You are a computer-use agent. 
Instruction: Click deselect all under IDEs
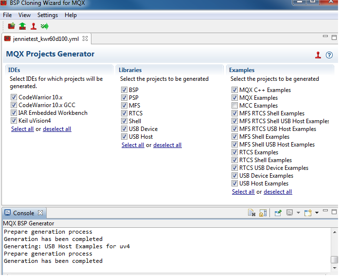click(x=57, y=129)
